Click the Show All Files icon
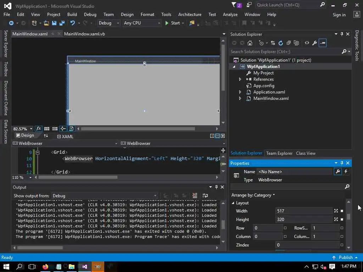 [296, 43]
